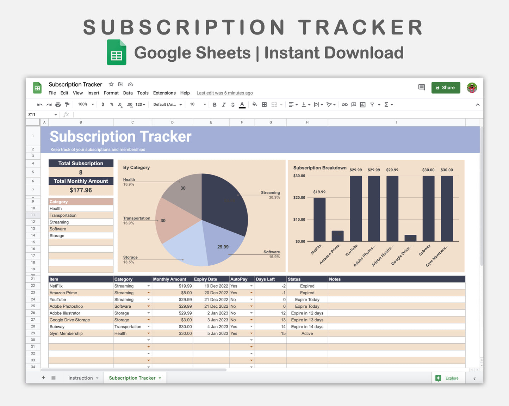509x406 pixels.
Task: Expand NetFlix category dropdown arrow
Action: pos(149,286)
